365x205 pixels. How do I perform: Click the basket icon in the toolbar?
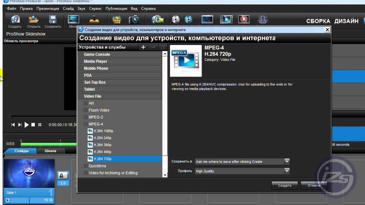point(117,19)
